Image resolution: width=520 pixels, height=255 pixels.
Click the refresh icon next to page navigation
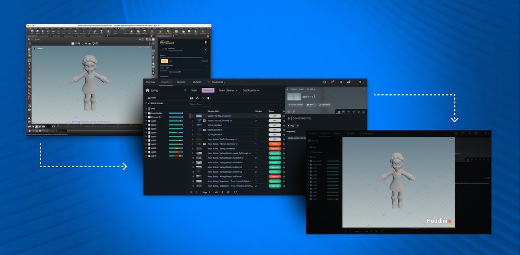point(235,192)
